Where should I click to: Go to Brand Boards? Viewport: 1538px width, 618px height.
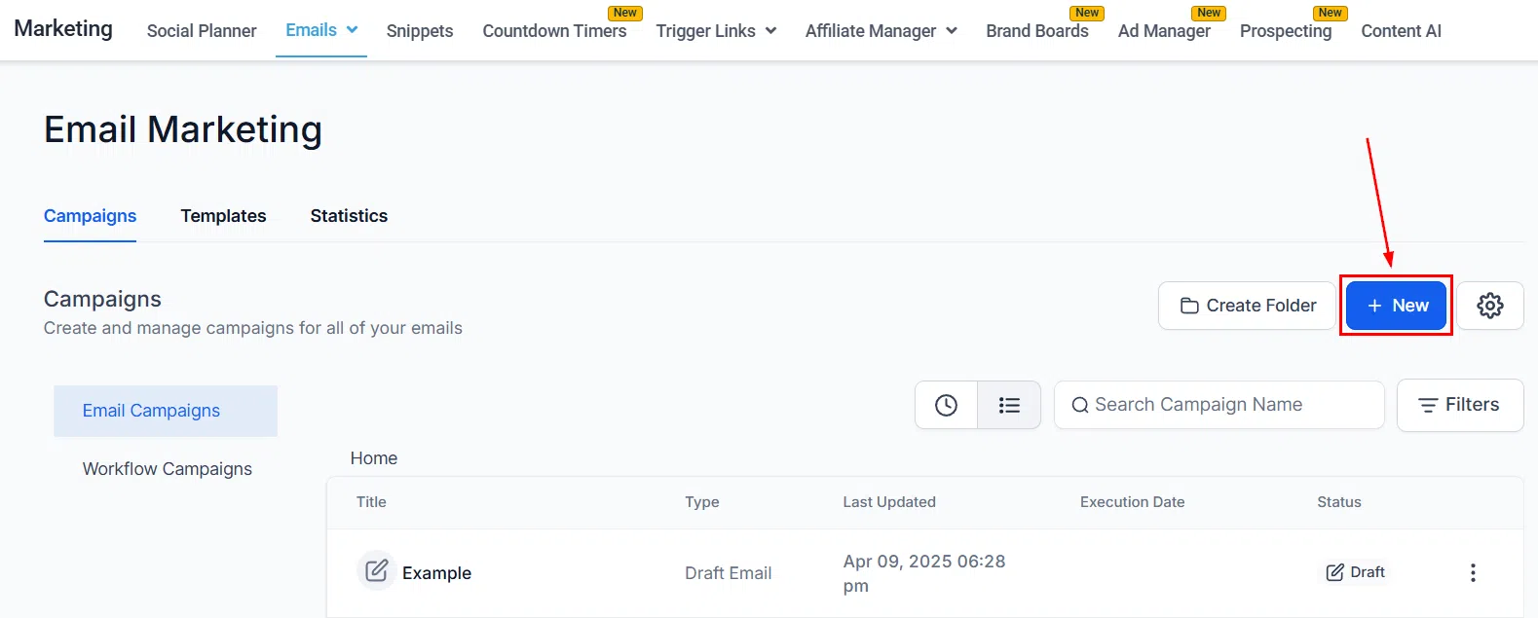click(1037, 31)
